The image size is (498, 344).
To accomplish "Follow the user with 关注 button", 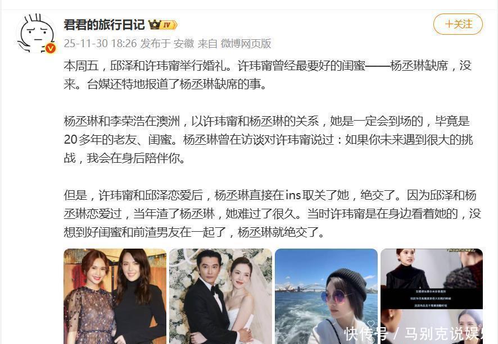I will [x=458, y=24].
